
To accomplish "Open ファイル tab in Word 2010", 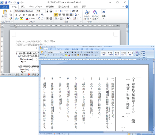I will click(5, 7).
